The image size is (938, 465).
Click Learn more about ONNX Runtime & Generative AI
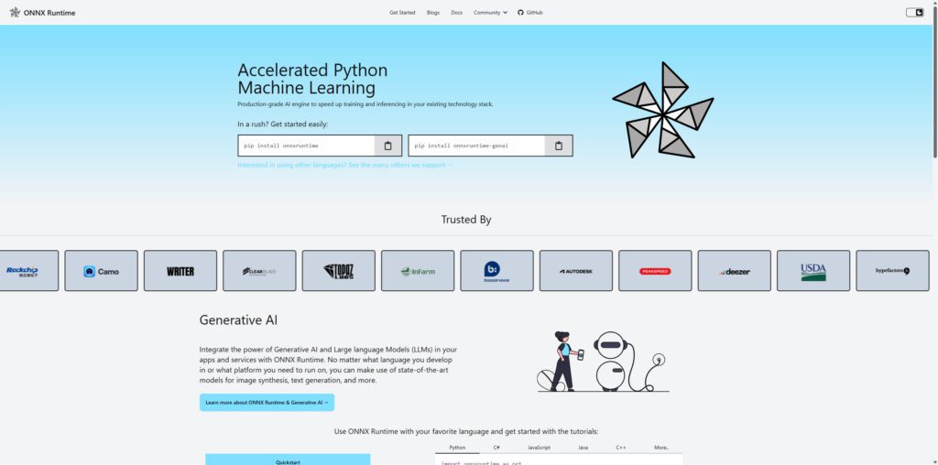pyautogui.click(x=267, y=402)
